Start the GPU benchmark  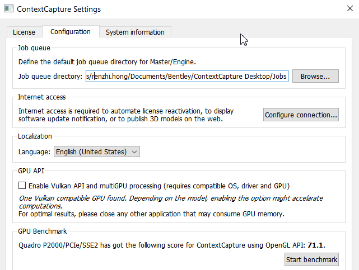pos(311,259)
